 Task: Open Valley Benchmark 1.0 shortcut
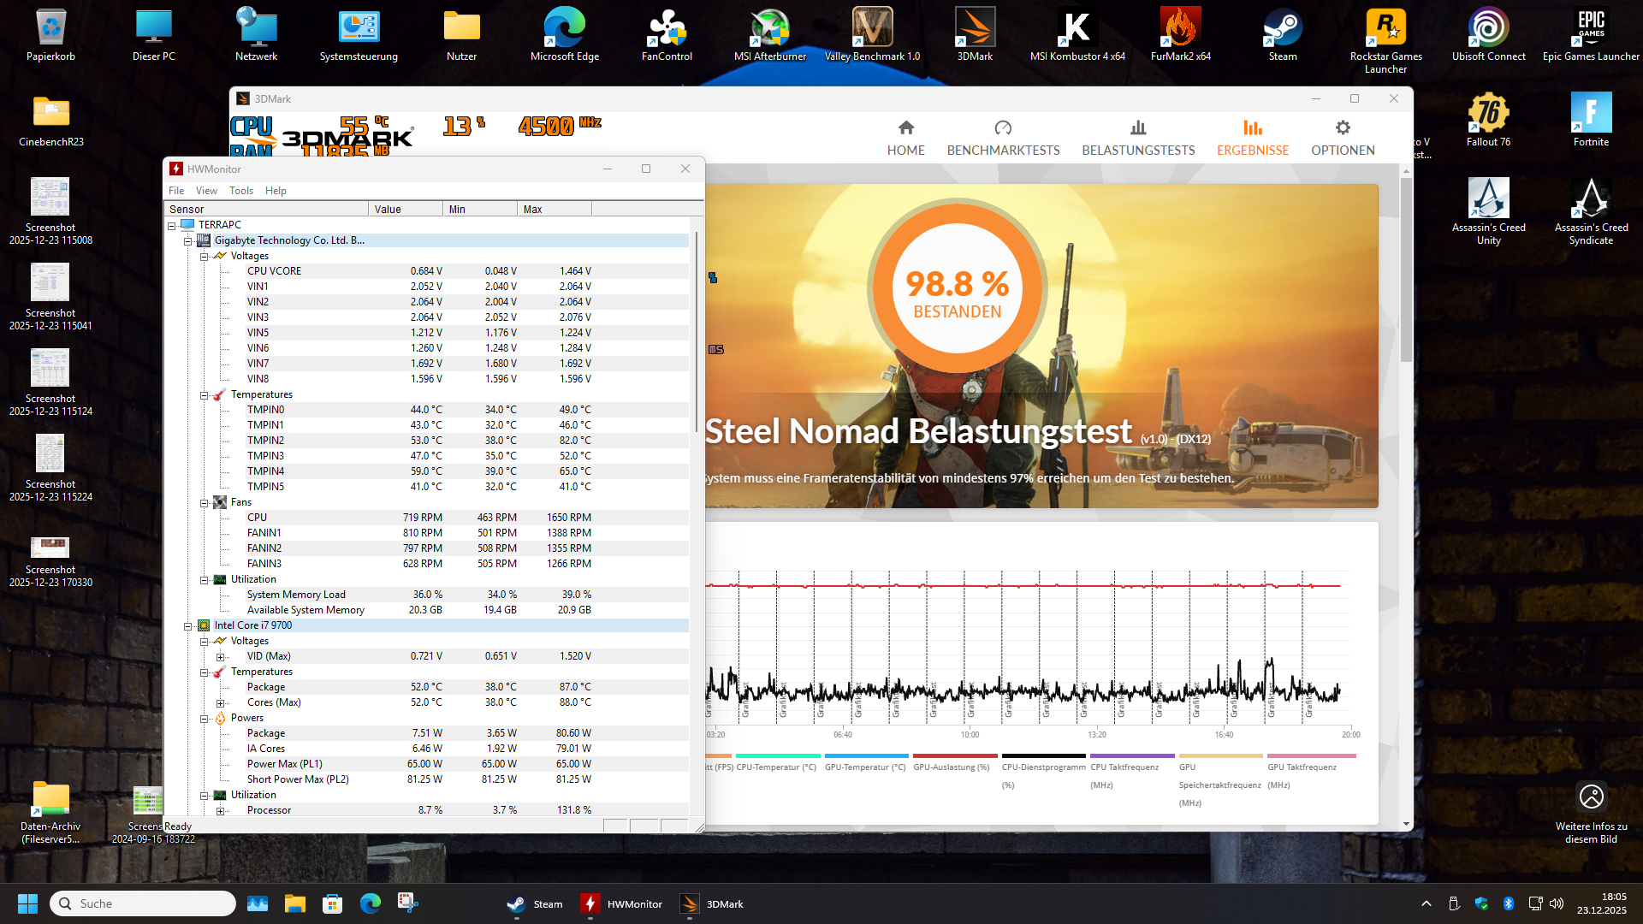coord(872,35)
